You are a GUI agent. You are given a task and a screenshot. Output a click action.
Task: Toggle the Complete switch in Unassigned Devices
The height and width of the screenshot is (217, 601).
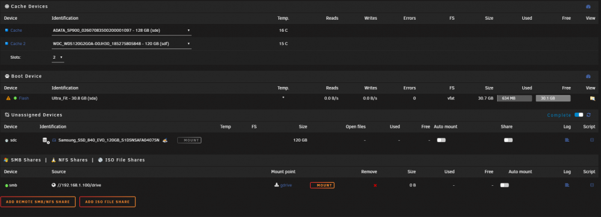click(x=579, y=114)
